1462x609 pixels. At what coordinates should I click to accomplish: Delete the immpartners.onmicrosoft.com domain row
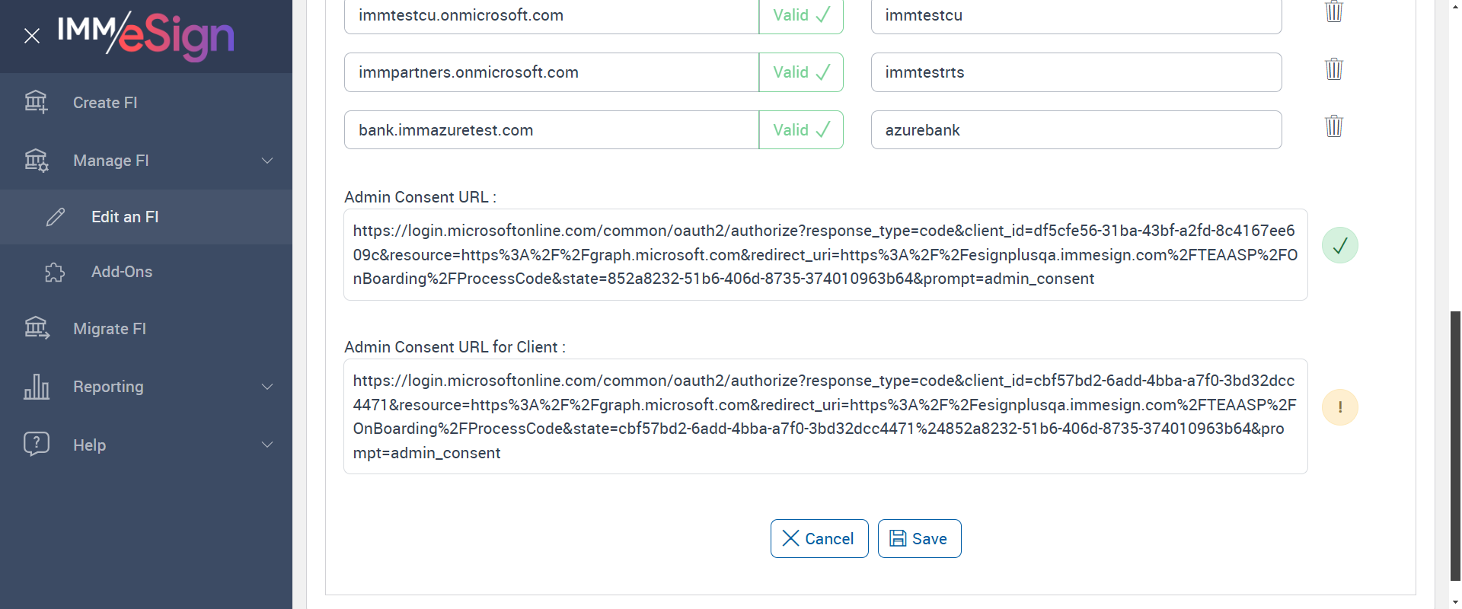click(1333, 69)
